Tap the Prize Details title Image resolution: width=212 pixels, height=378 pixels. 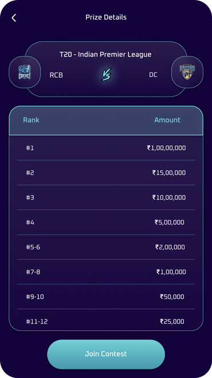pyautogui.click(x=106, y=17)
